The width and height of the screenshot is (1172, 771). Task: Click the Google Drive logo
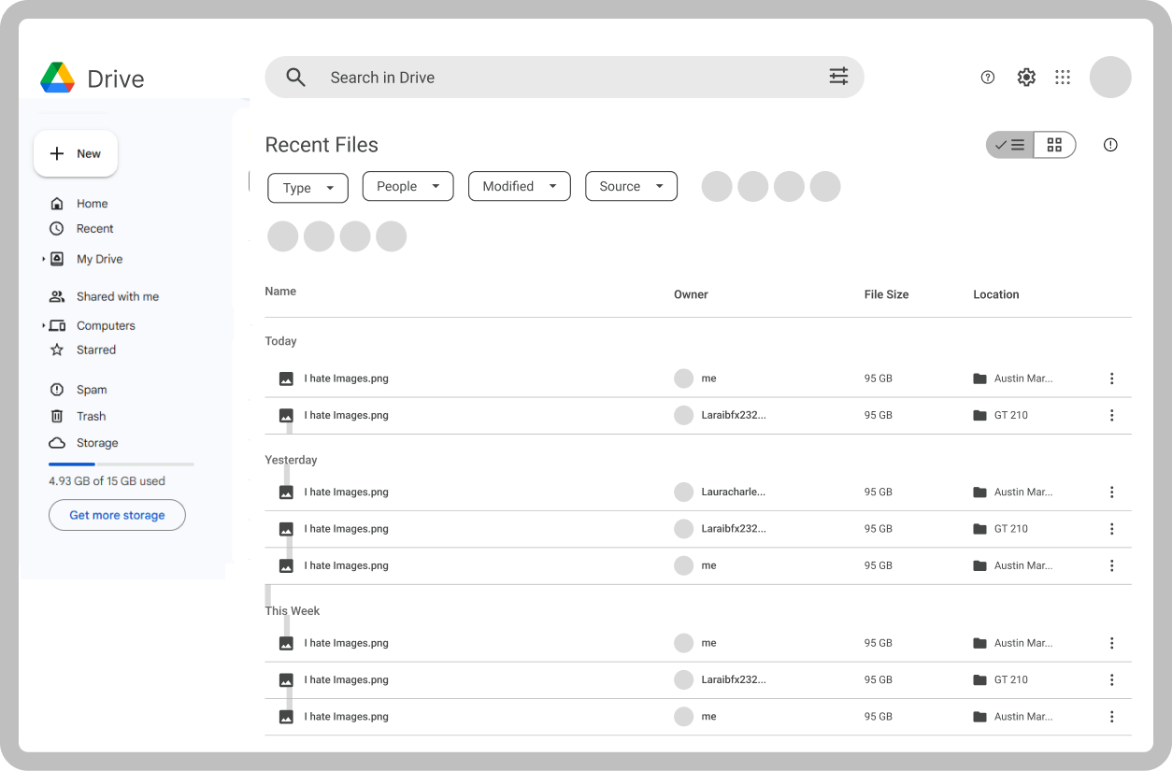pos(57,78)
